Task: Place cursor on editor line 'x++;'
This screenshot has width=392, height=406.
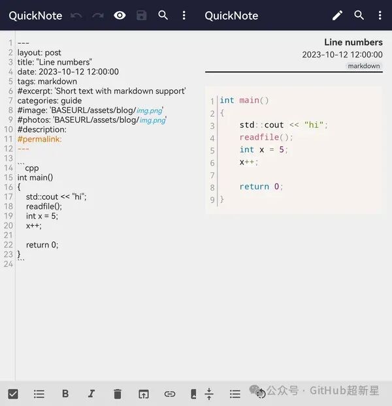Action: [34, 226]
